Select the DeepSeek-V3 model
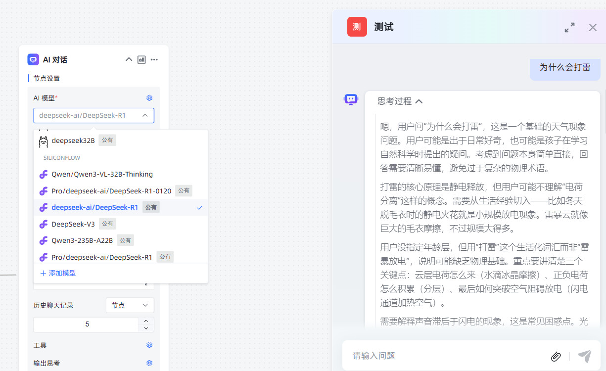The width and height of the screenshot is (606, 371). tap(73, 224)
